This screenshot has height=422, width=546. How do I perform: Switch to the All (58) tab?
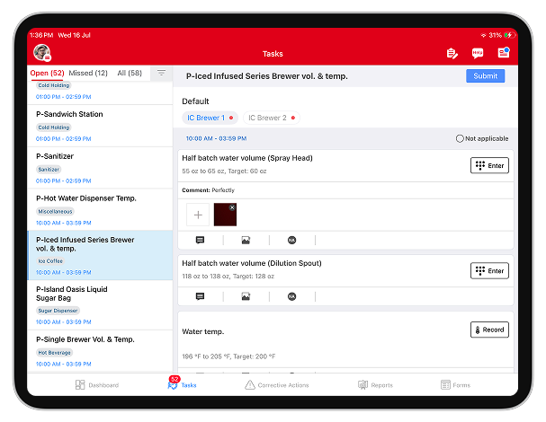click(x=130, y=73)
